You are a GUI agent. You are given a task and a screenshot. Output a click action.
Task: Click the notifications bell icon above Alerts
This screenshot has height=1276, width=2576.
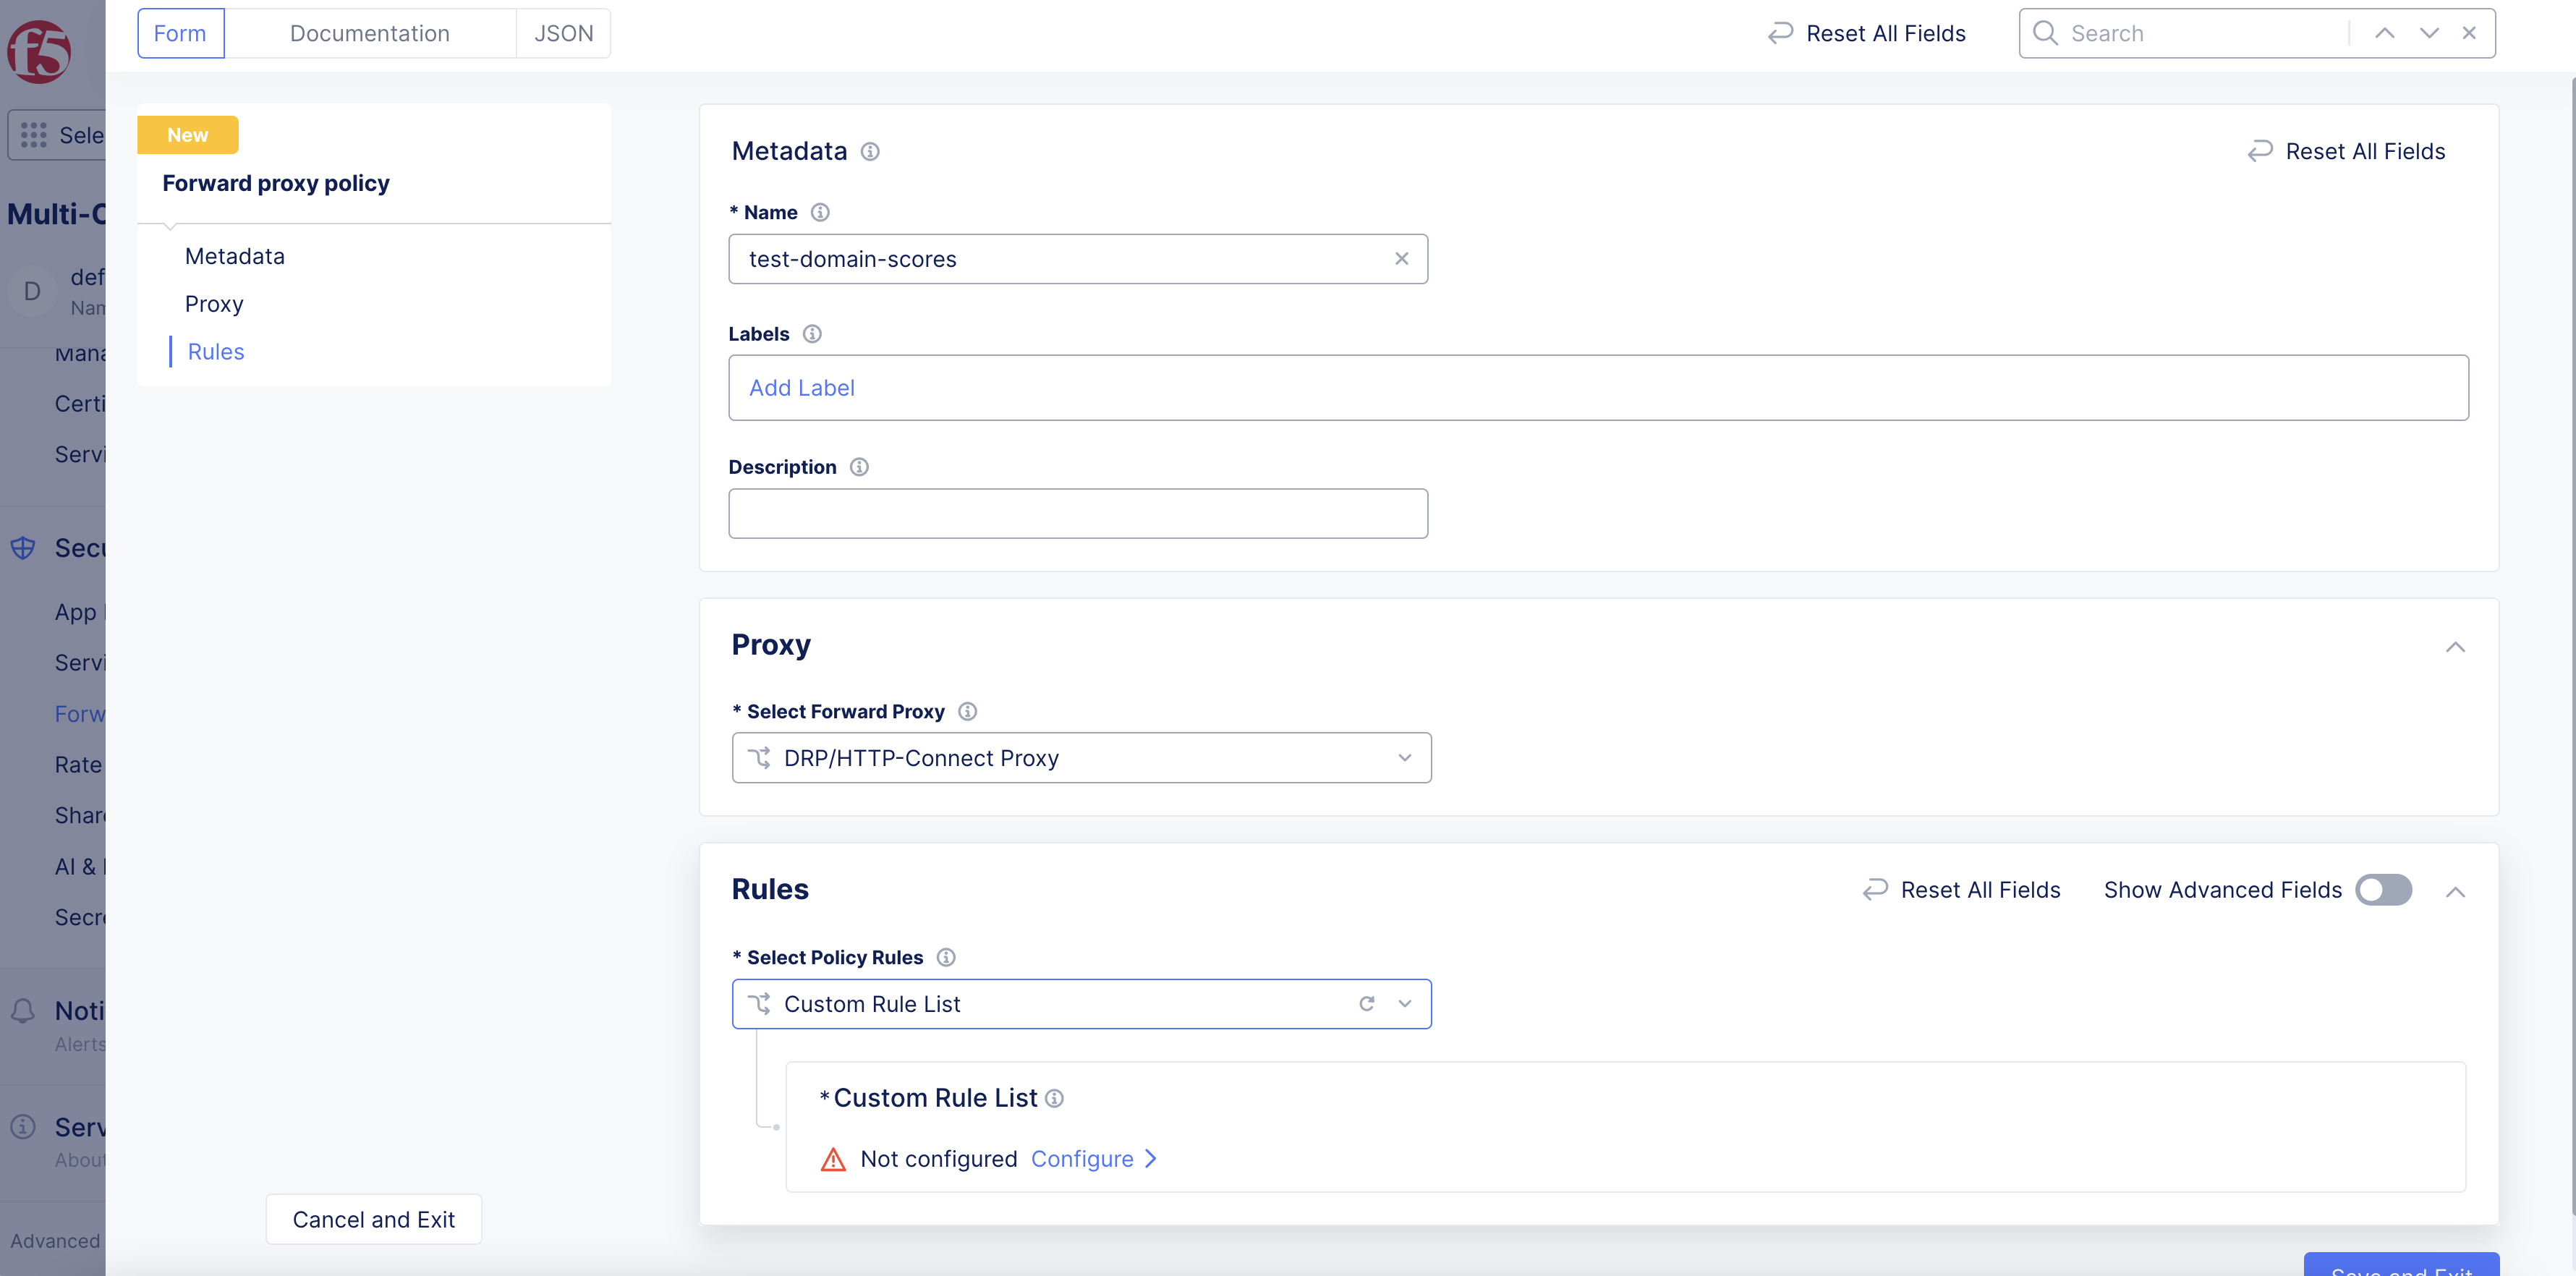22,1011
